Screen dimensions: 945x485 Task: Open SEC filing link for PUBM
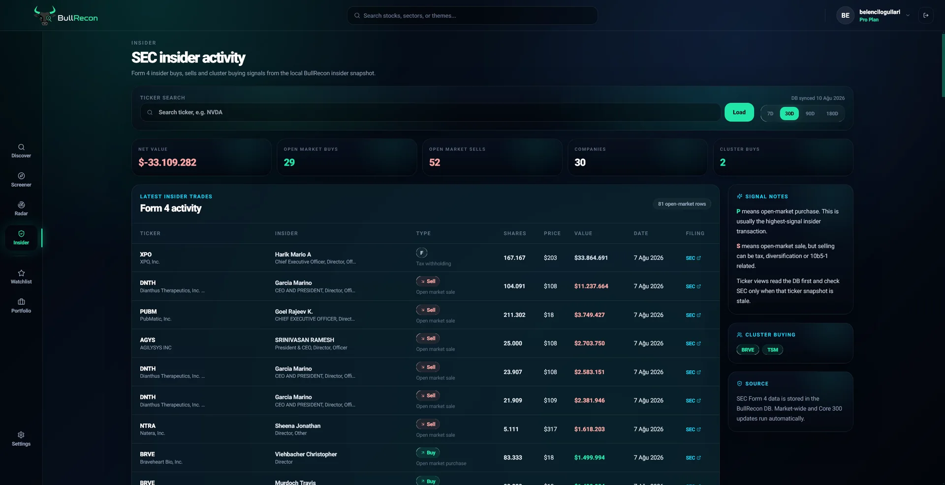pos(693,315)
